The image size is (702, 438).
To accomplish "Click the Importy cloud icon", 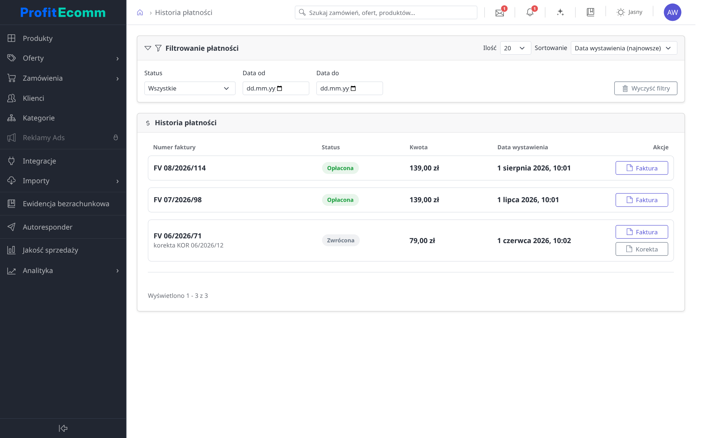I will (11, 181).
